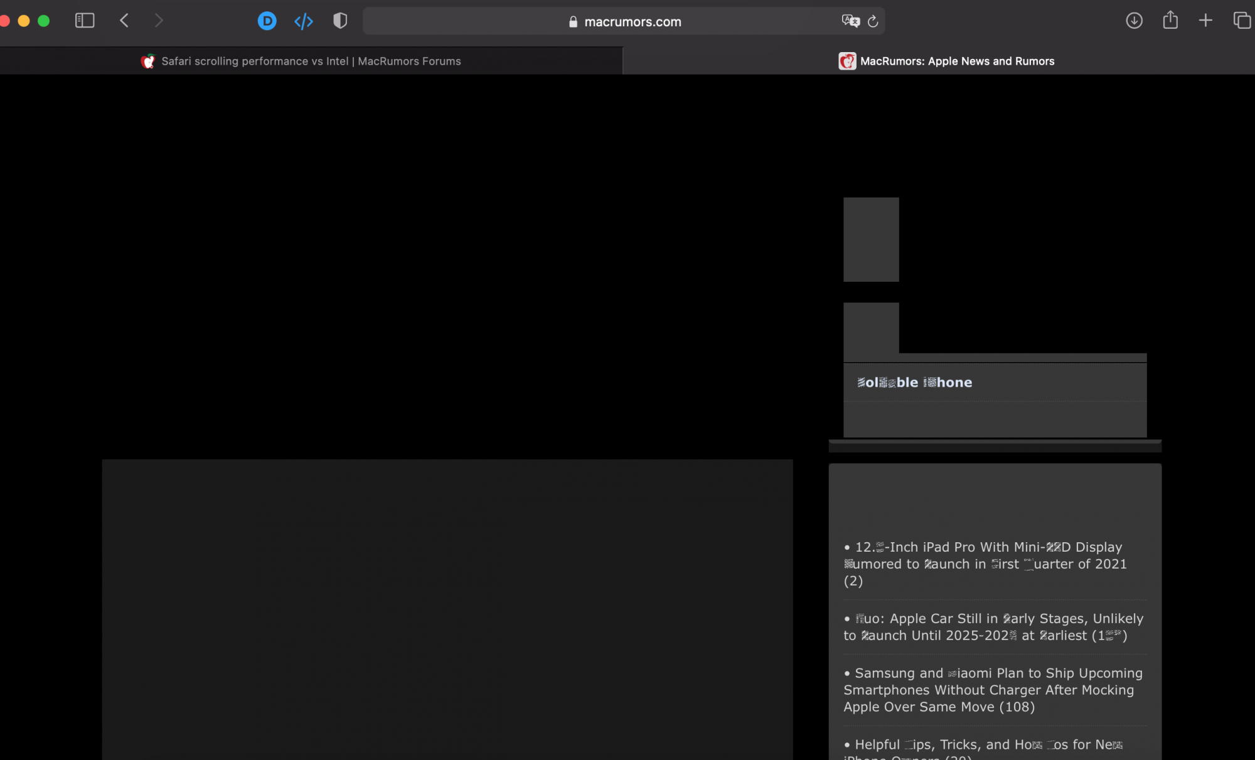Go back to the previous page
The width and height of the screenshot is (1255, 760).
point(124,21)
